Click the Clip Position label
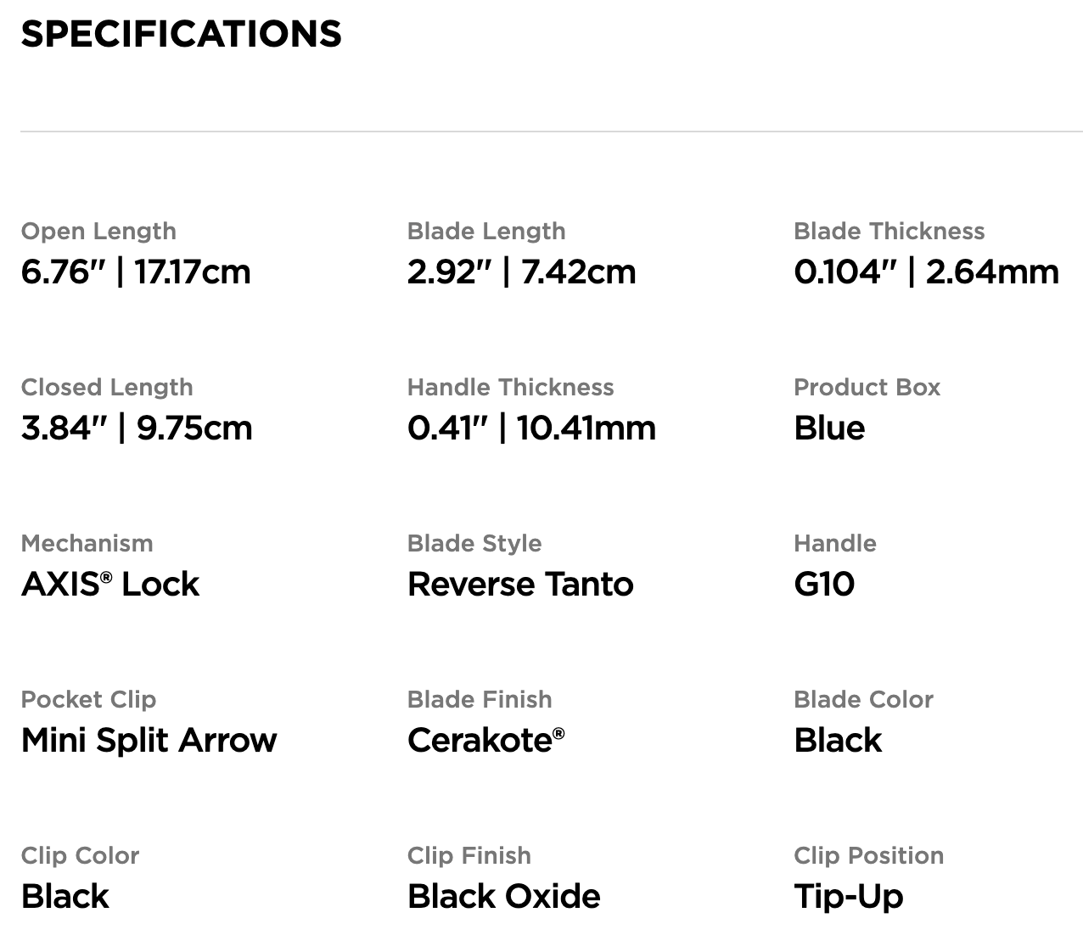Viewport: 1083px width, 935px height. pyautogui.click(x=868, y=855)
